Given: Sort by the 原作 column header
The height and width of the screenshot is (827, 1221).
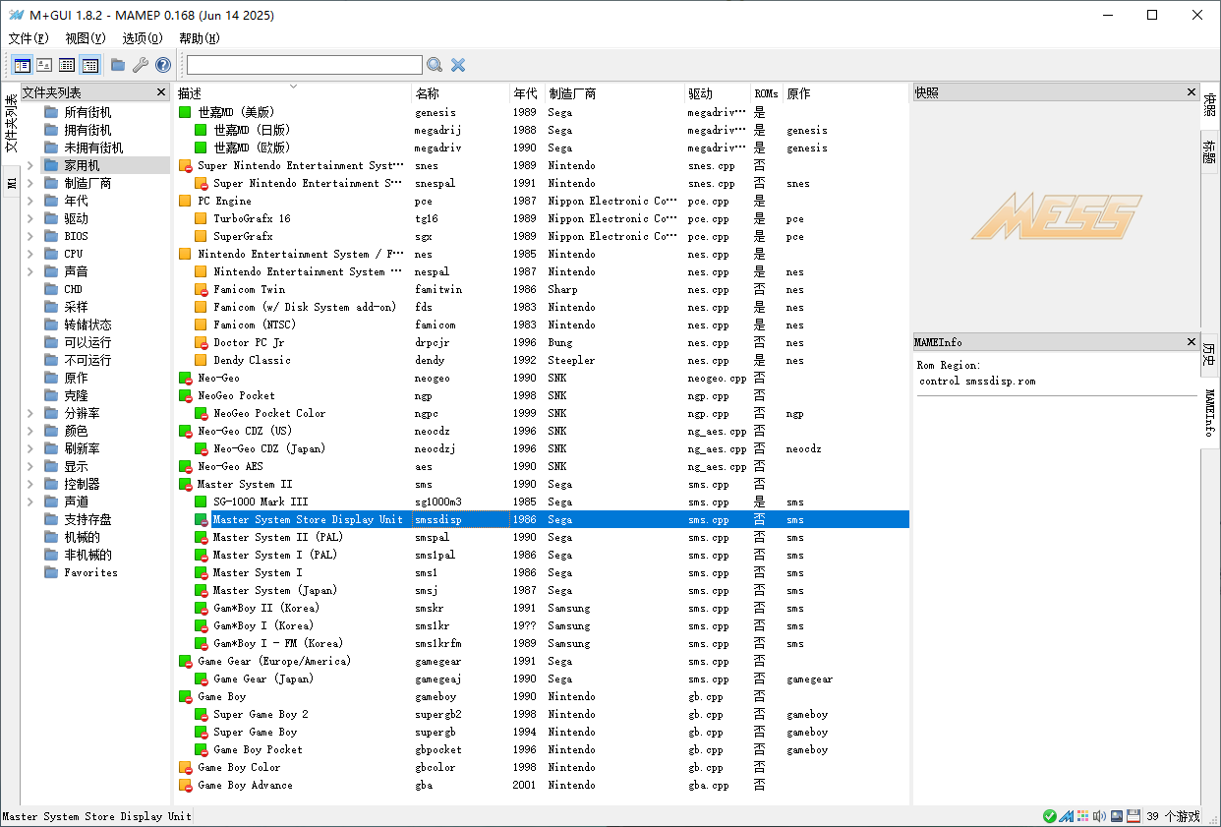Looking at the screenshot, I should [845, 93].
